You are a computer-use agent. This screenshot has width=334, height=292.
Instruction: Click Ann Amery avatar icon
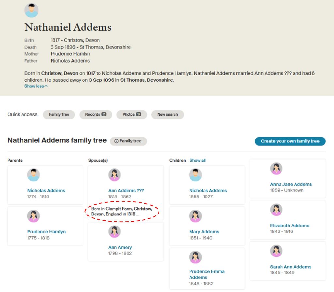click(114, 232)
